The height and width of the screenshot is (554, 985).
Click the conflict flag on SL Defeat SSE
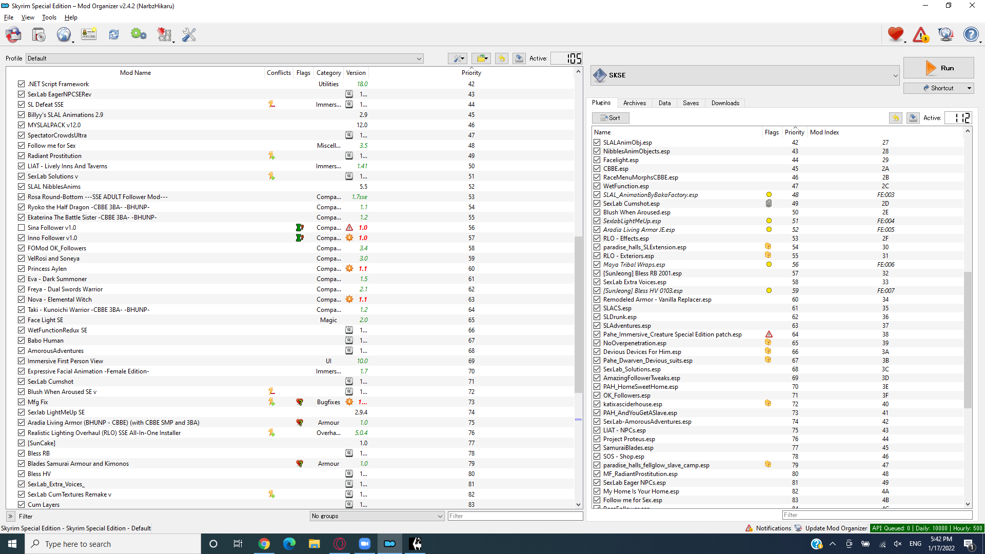pyautogui.click(x=272, y=104)
